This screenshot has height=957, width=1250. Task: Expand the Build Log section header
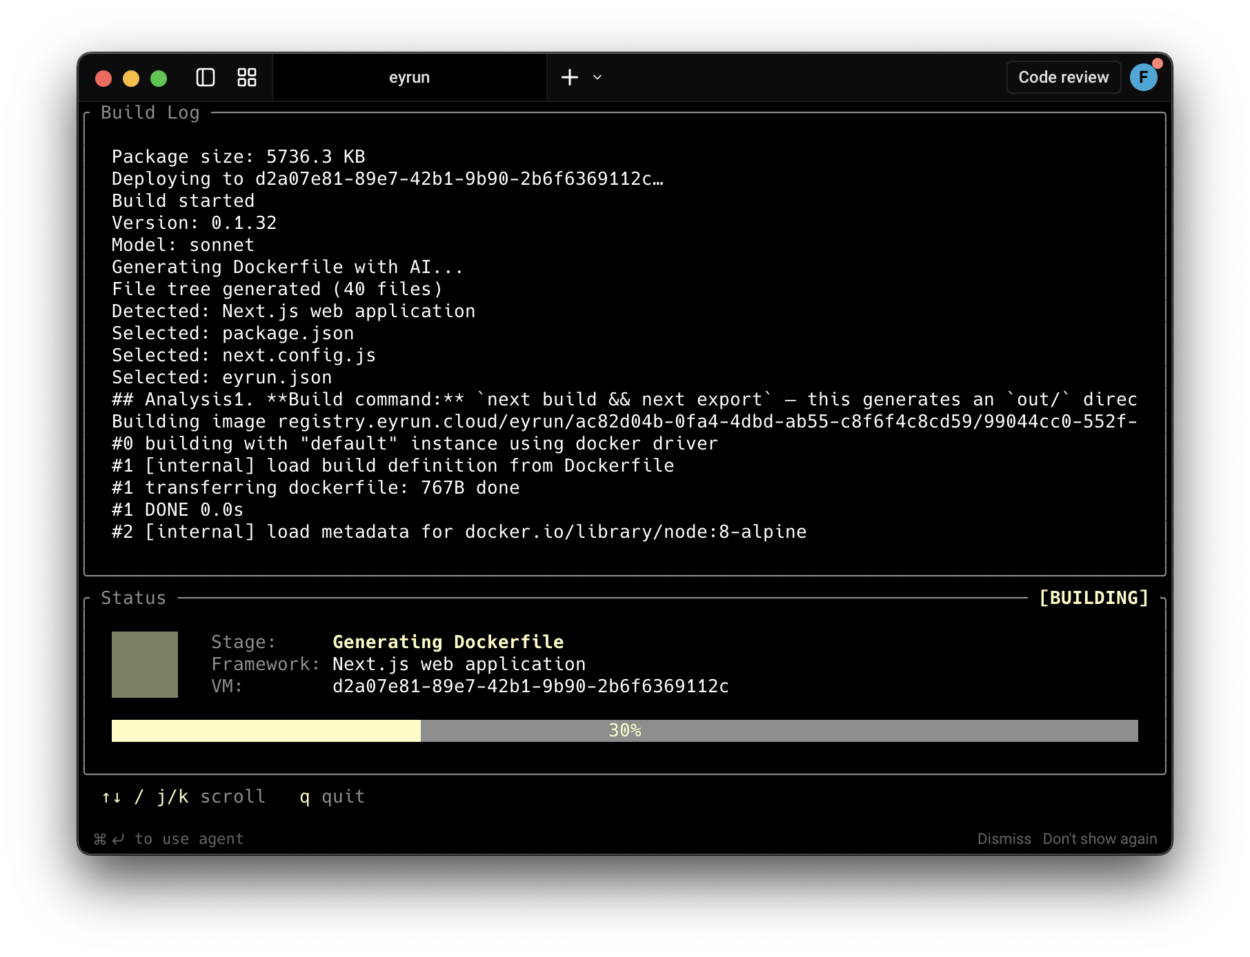[150, 112]
